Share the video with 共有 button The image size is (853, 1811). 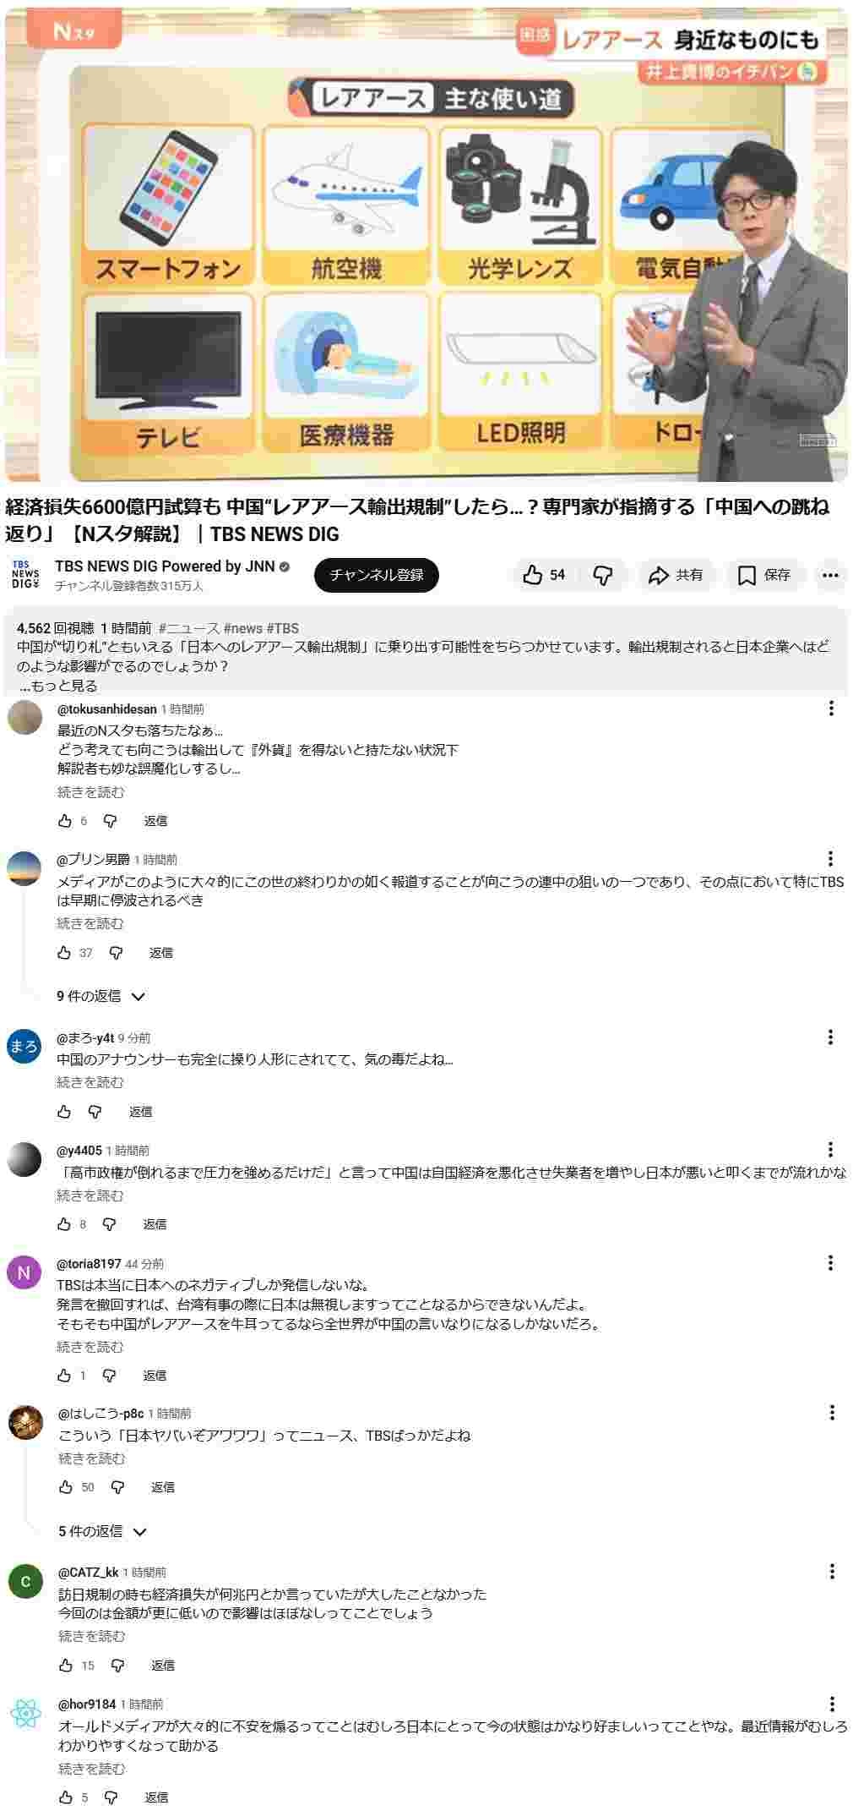(x=675, y=575)
